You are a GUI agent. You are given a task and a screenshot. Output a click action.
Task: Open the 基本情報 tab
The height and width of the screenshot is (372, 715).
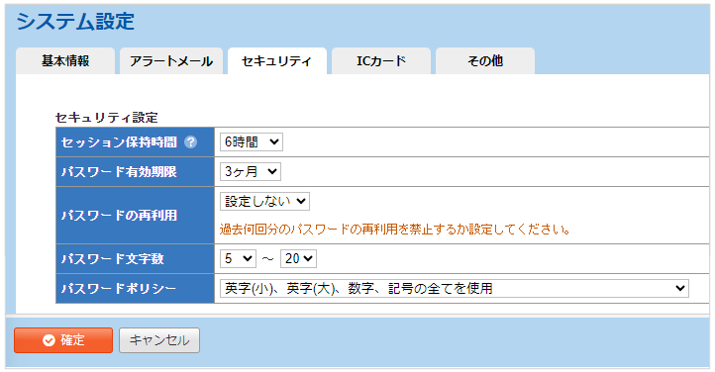[65, 61]
